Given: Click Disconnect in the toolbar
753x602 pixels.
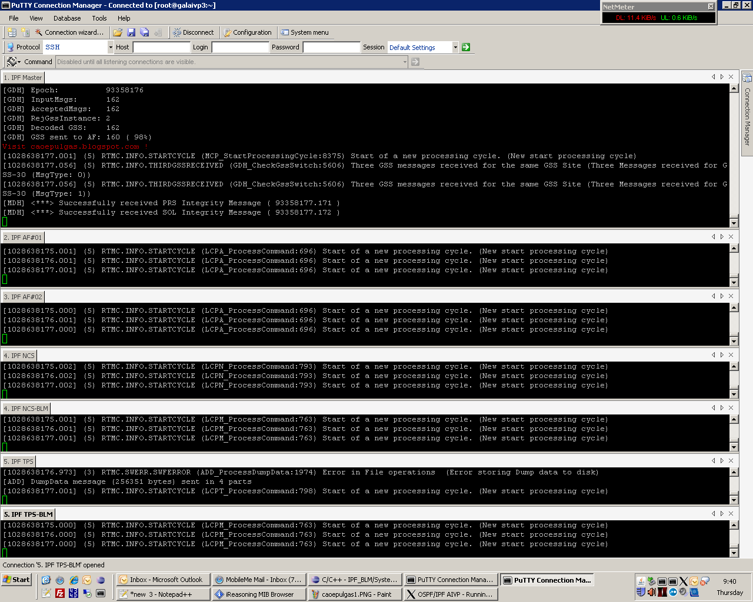Looking at the screenshot, I should pyautogui.click(x=194, y=32).
